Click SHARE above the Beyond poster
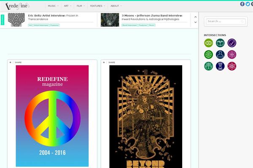This screenshot has height=168, width=253. 112,63
